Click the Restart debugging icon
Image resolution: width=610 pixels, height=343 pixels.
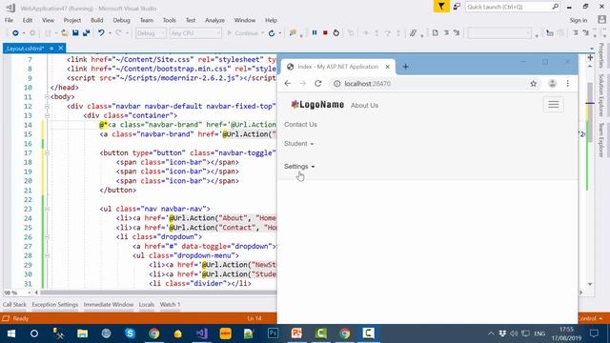coord(336,33)
